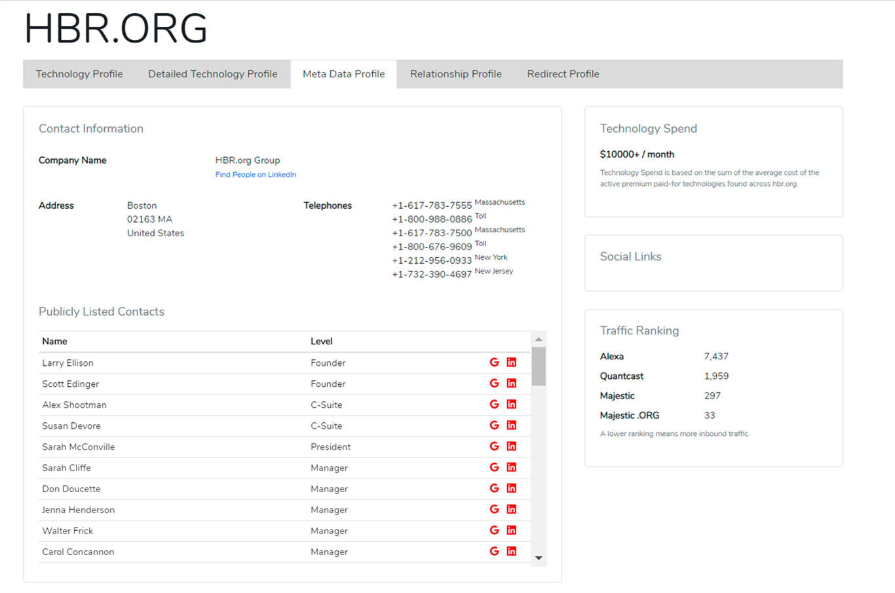Screen dimensions: 895x593
Task: Open Google search for Sarah McConville
Action: 494,446
